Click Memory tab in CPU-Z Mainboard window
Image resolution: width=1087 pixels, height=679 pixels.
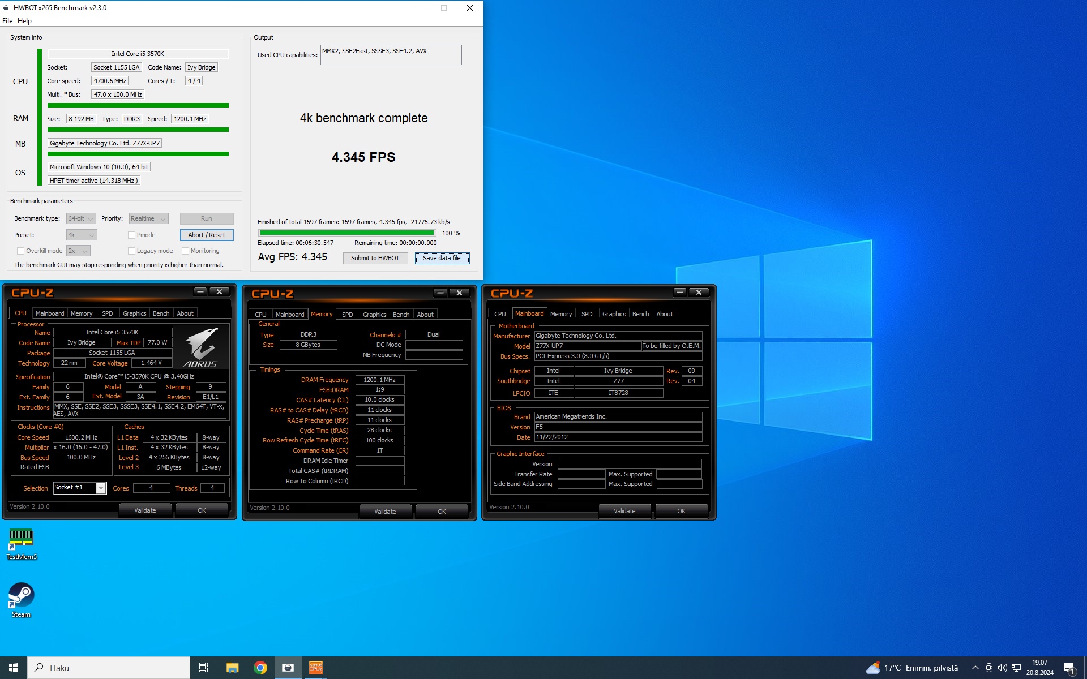[x=561, y=314]
